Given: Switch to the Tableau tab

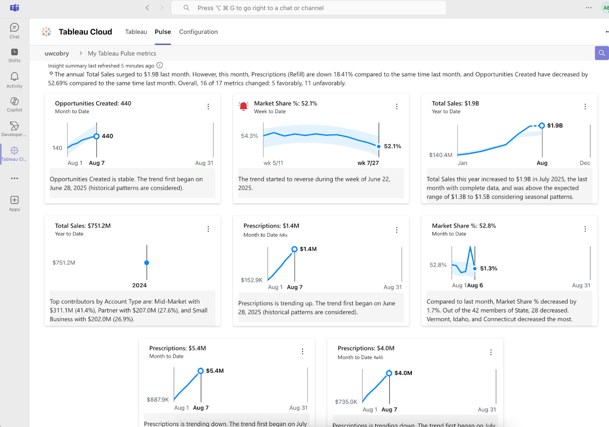Looking at the screenshot, I should click(136, 32).
